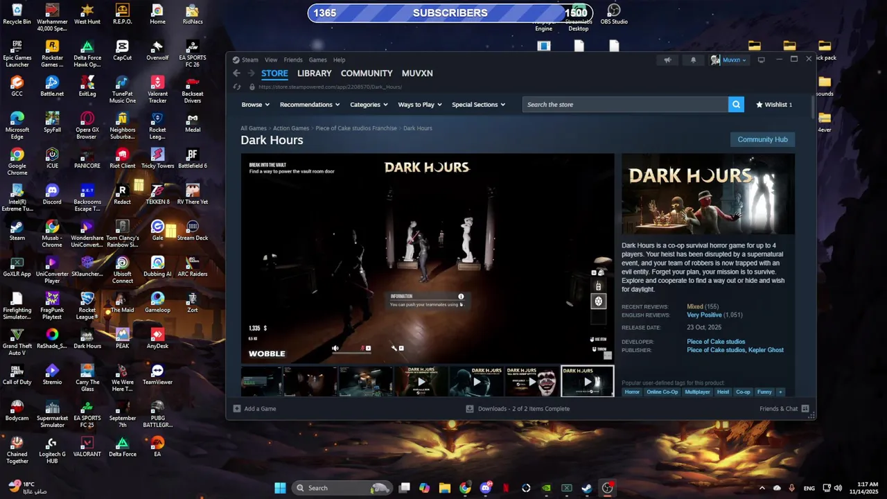This screenshot has width=887, height=499.
Task: Open the Friends menu
Action: [293, 60]
